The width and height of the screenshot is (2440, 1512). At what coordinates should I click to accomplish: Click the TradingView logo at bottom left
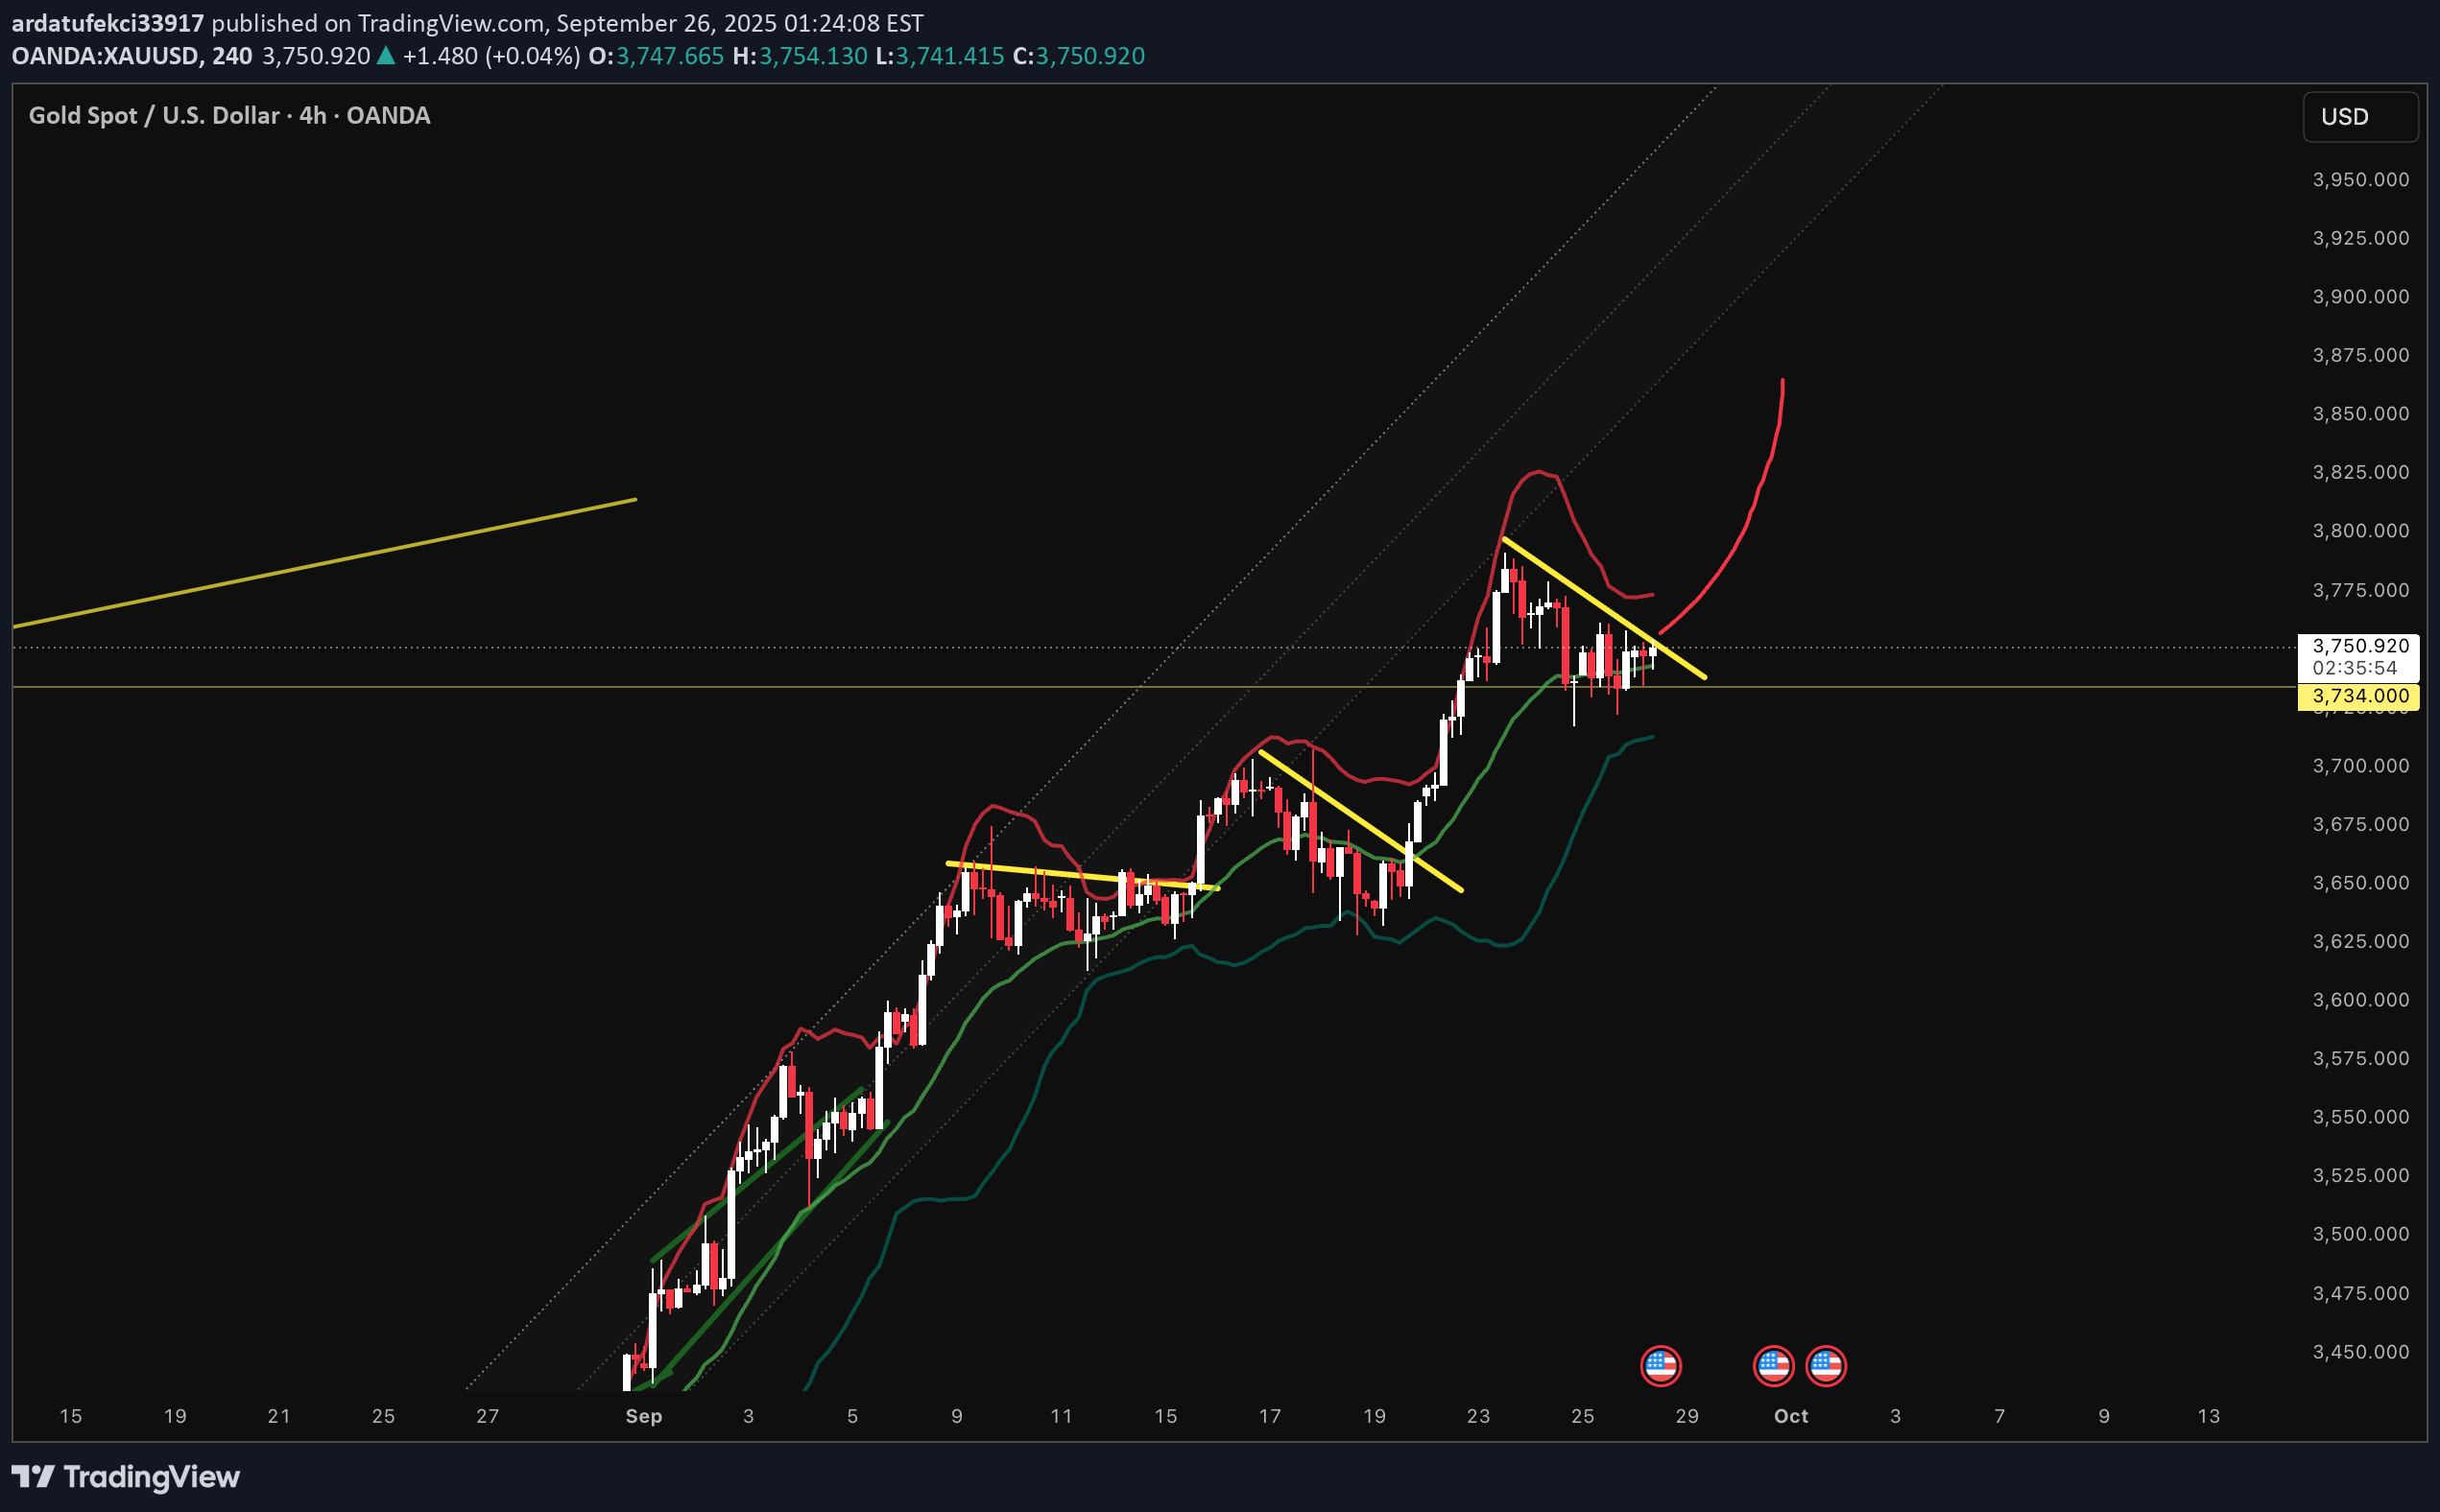[125, 1476]
